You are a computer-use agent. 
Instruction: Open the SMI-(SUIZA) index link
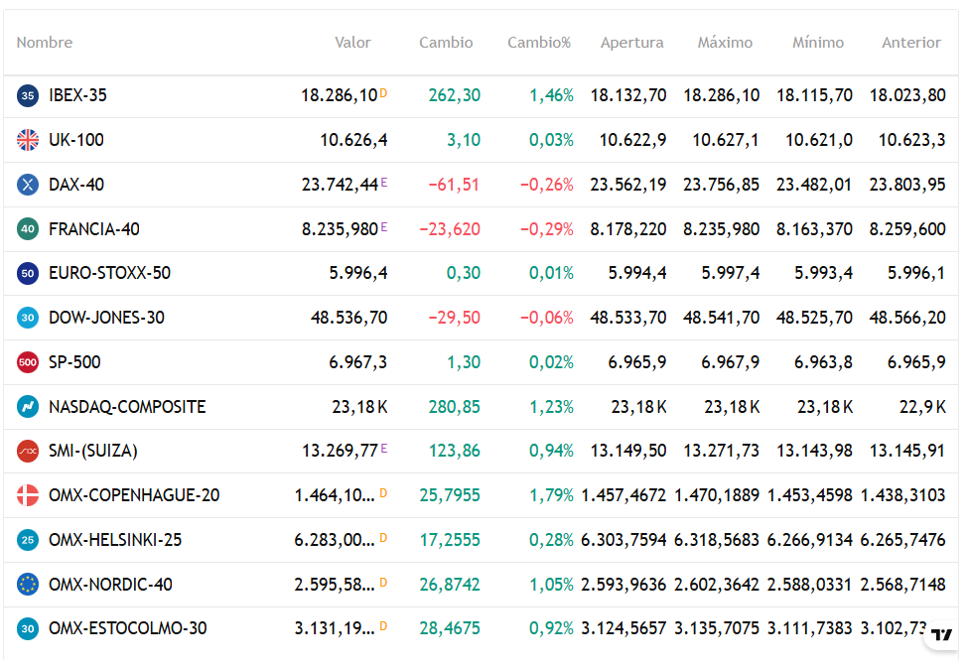tap(93, 451)
